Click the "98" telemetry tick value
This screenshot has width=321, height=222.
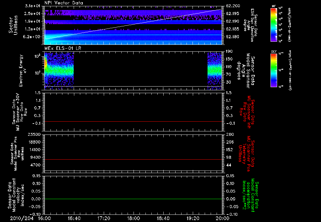pyautogui.click(x=228, y=157)
